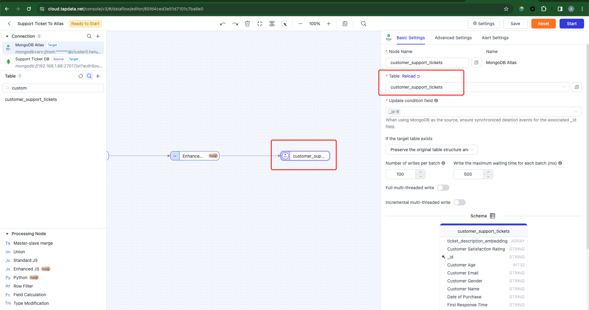The height and width of the screenshot is (310, 589).
Task: Switch to Advanced Settings tab
Action: point(453,38)
